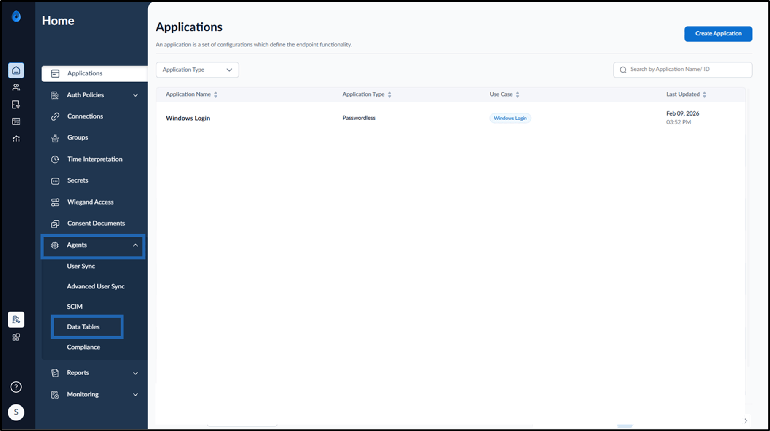The height and width of the screenshot is (431, 770).
Task: Sort by Application Name arrows
Action: point(215,94)
